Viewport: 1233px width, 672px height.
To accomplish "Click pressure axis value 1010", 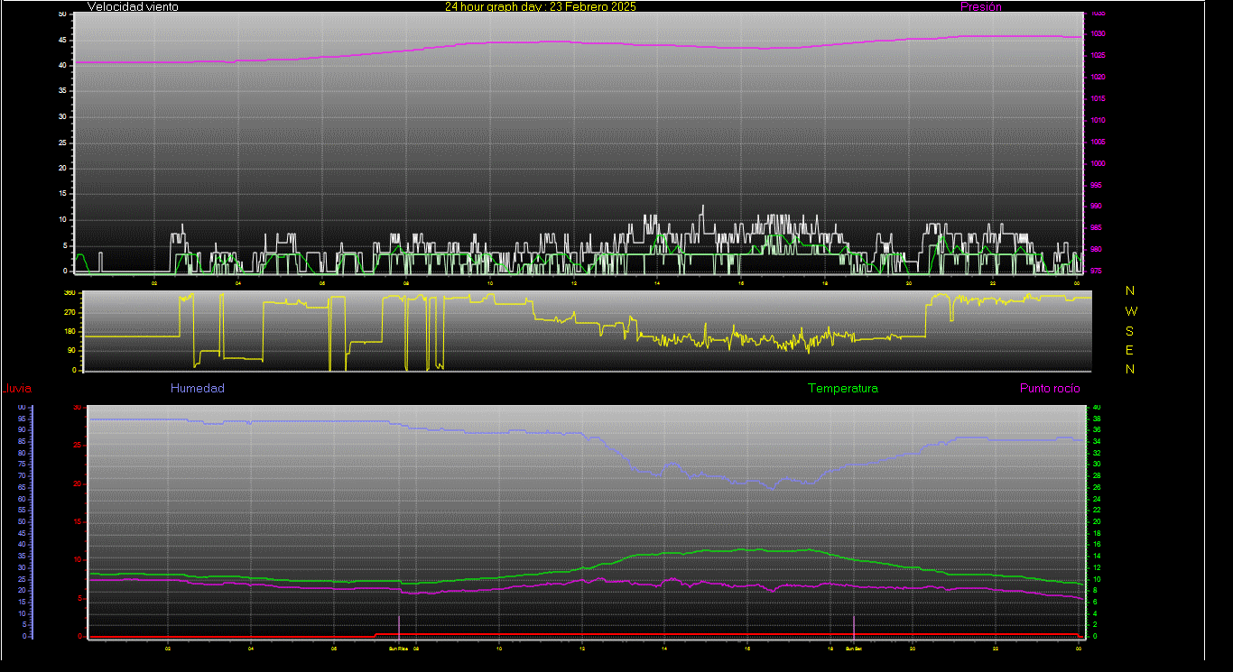I will click(1097, 121).
